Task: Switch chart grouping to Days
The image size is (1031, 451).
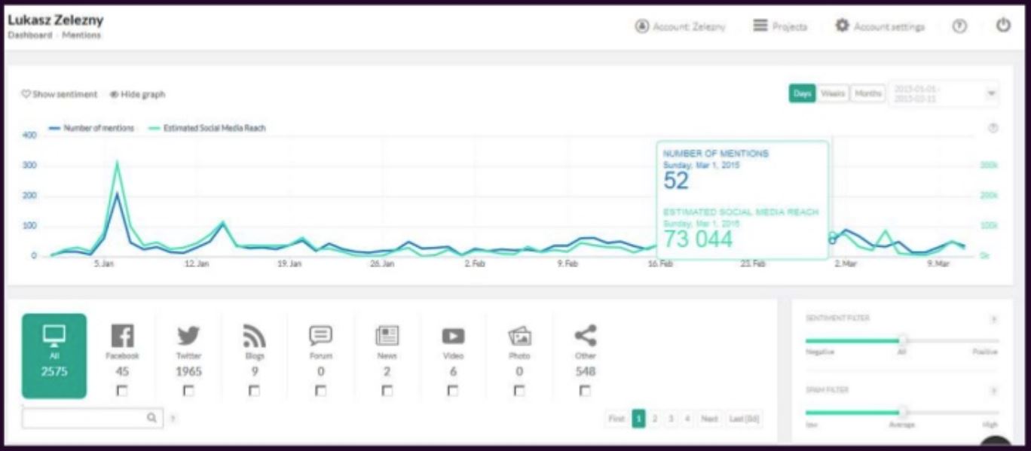Action: click(803, 93)
